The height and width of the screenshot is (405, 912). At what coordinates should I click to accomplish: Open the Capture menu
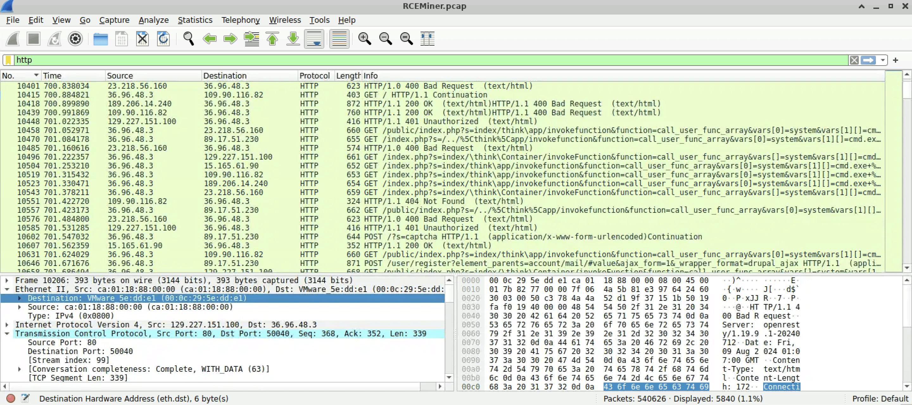click(114, 20)
